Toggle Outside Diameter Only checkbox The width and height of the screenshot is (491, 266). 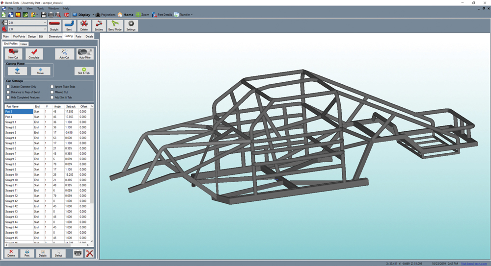coord(8,87)
